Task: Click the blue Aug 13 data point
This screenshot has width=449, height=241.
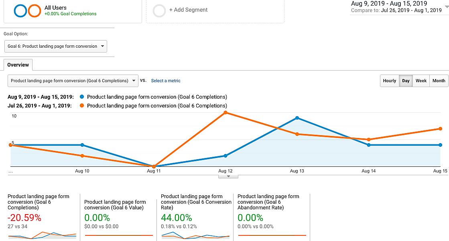Action: pyautogui.click(x=297, y=118)
